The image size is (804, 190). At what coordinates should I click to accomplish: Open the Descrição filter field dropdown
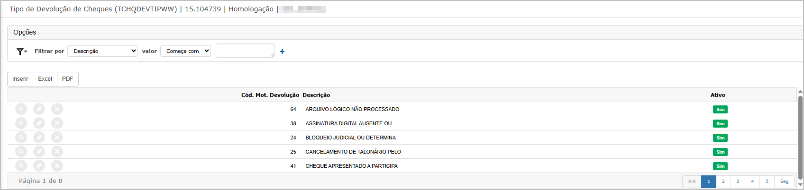click(x=102, y=51)
